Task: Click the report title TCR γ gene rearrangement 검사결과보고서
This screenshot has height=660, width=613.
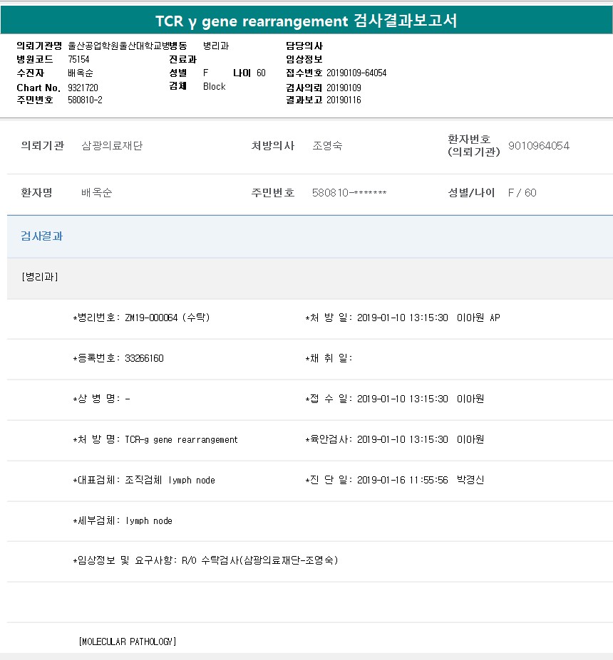Action: coord(306,21)
